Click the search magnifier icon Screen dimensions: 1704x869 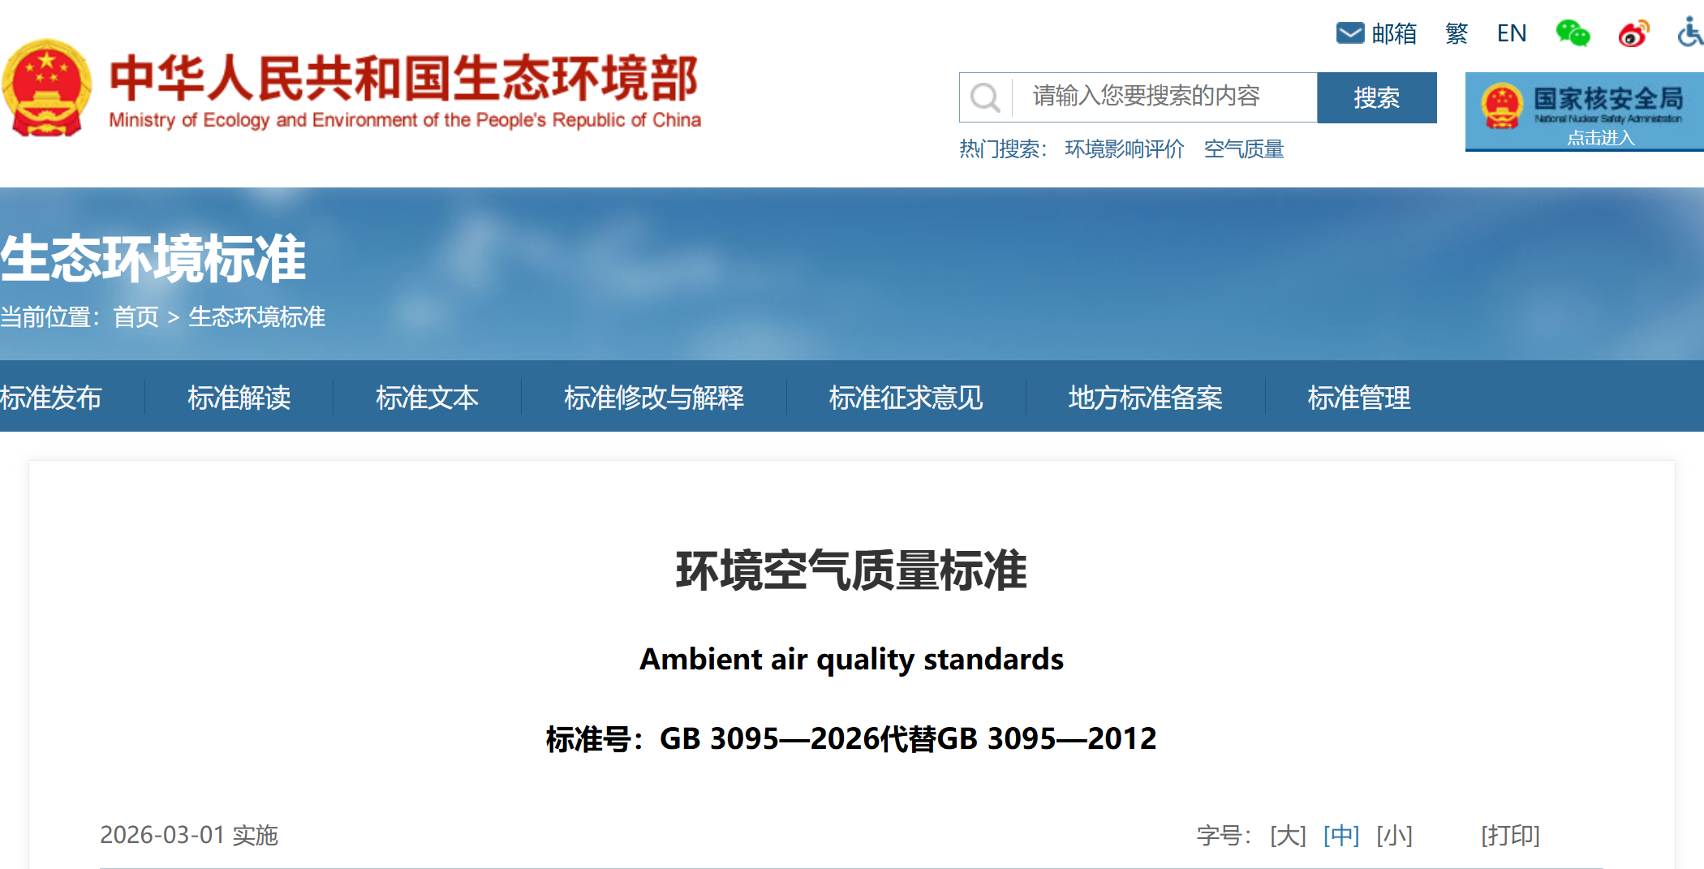coord(984,97)
